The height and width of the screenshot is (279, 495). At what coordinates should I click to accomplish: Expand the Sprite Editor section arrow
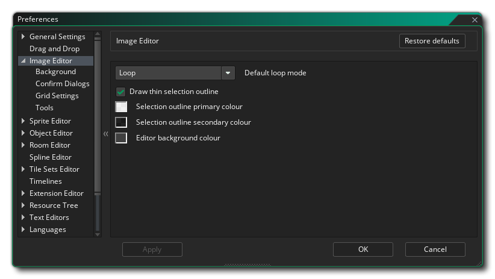[x=23, y=121]
